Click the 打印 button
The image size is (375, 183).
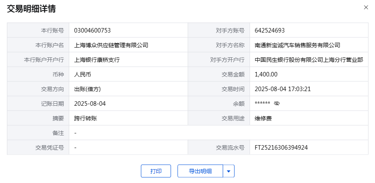click(x=156, y=171)
